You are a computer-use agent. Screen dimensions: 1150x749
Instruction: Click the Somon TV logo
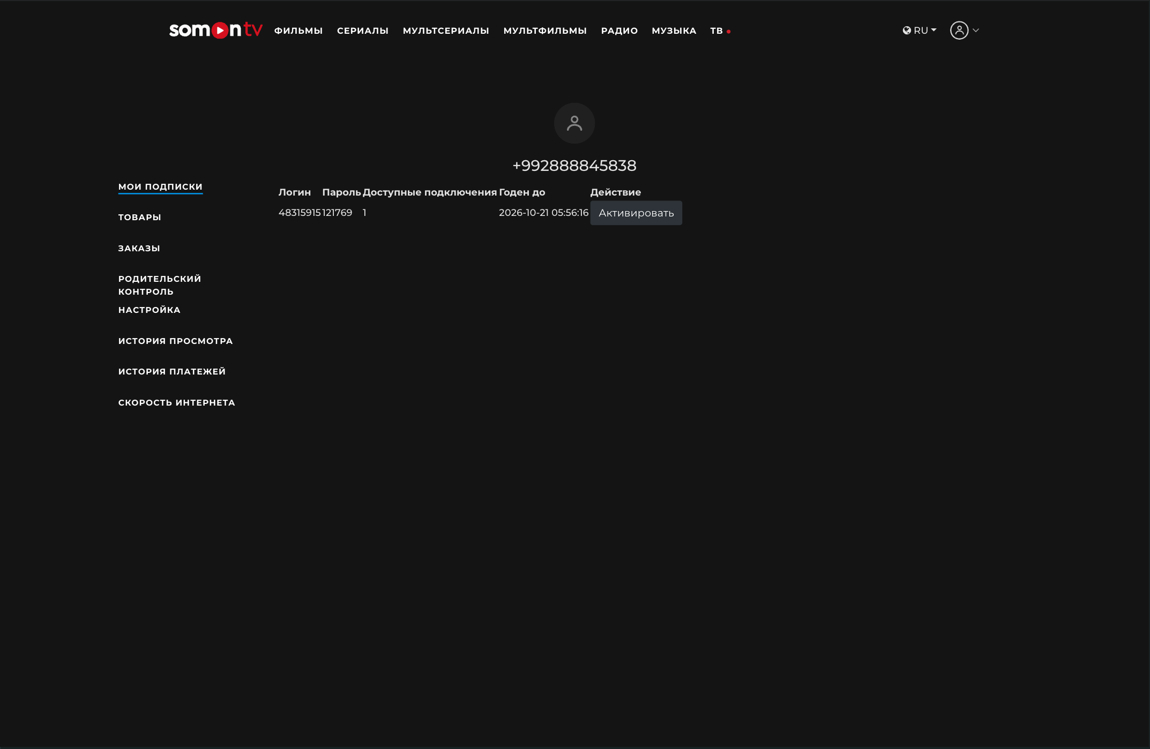(215, 30)
